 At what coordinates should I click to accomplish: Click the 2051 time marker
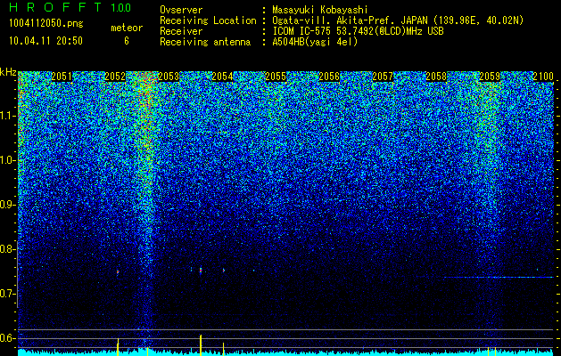[62, 77]
